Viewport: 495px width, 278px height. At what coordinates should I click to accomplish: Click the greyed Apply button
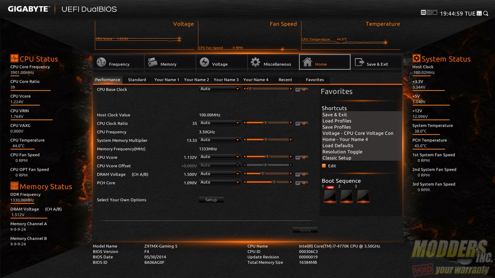click(x=305, y=230)
